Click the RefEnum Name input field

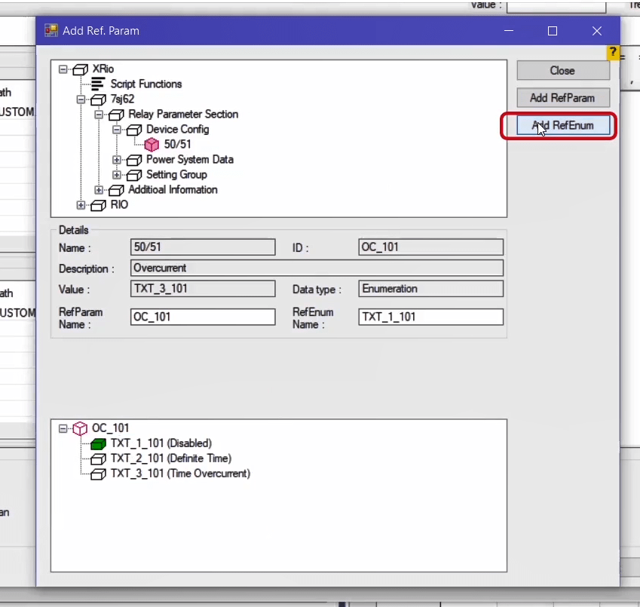pyautogui.click(x=430, y=317)
